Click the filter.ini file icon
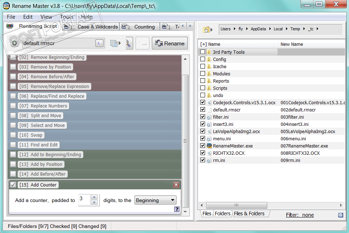Image resolution: width=349 pixels, height=233 pixels. coord(209,117)
